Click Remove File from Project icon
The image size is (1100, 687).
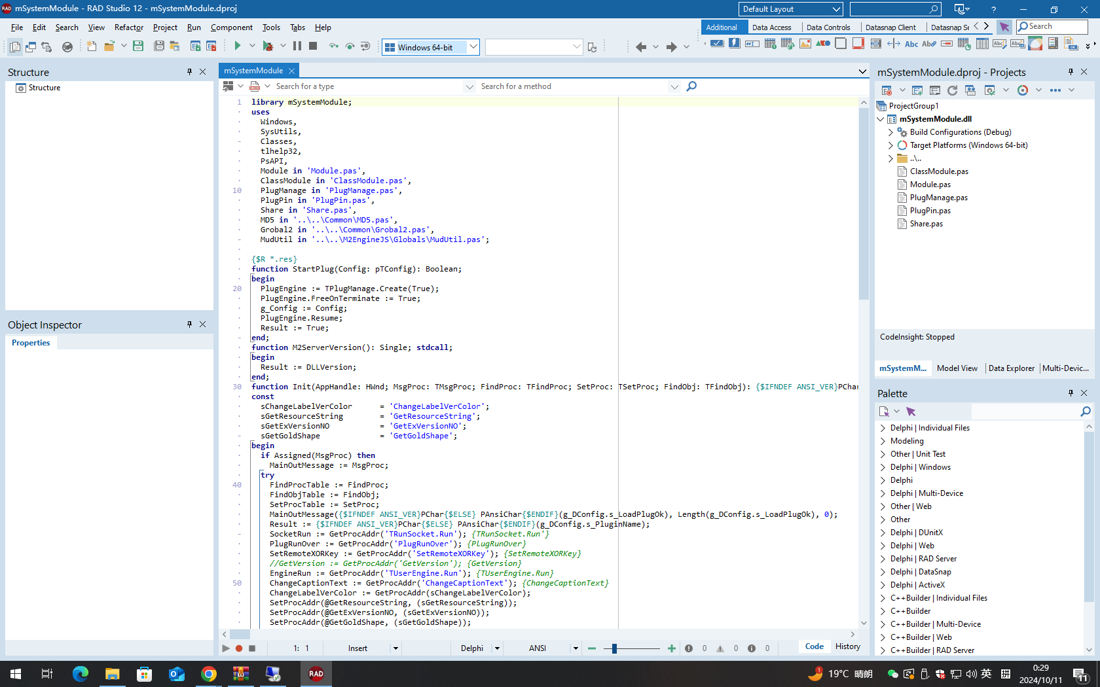pos(211,46)
